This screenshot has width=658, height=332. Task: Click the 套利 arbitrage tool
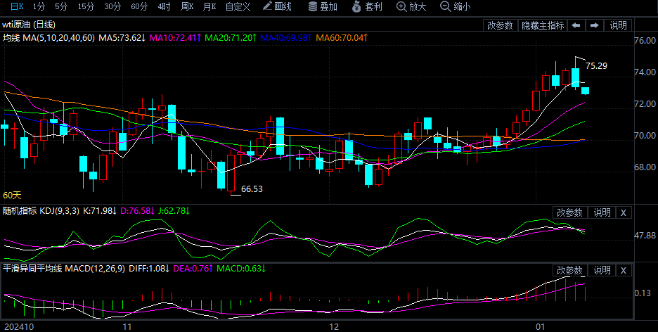coord(367,6)
